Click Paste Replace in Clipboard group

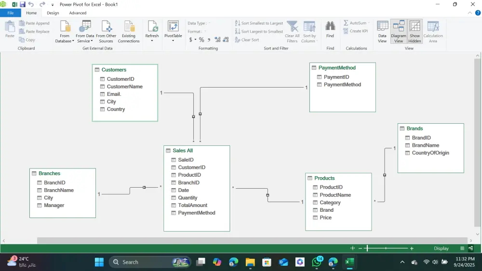[34, 31]
